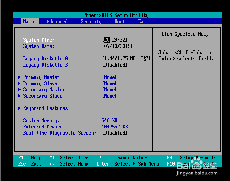Open the Secondary Slave submenu label
Image resolution: width=230 pixels, height=181 pixels.
pos(43,96)
